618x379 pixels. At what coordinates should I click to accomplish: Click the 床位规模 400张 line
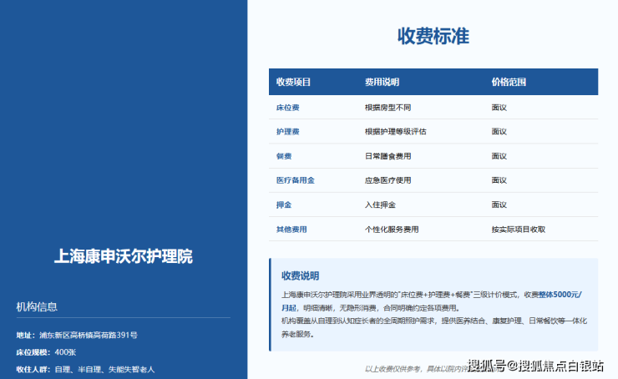click(46, 352)
